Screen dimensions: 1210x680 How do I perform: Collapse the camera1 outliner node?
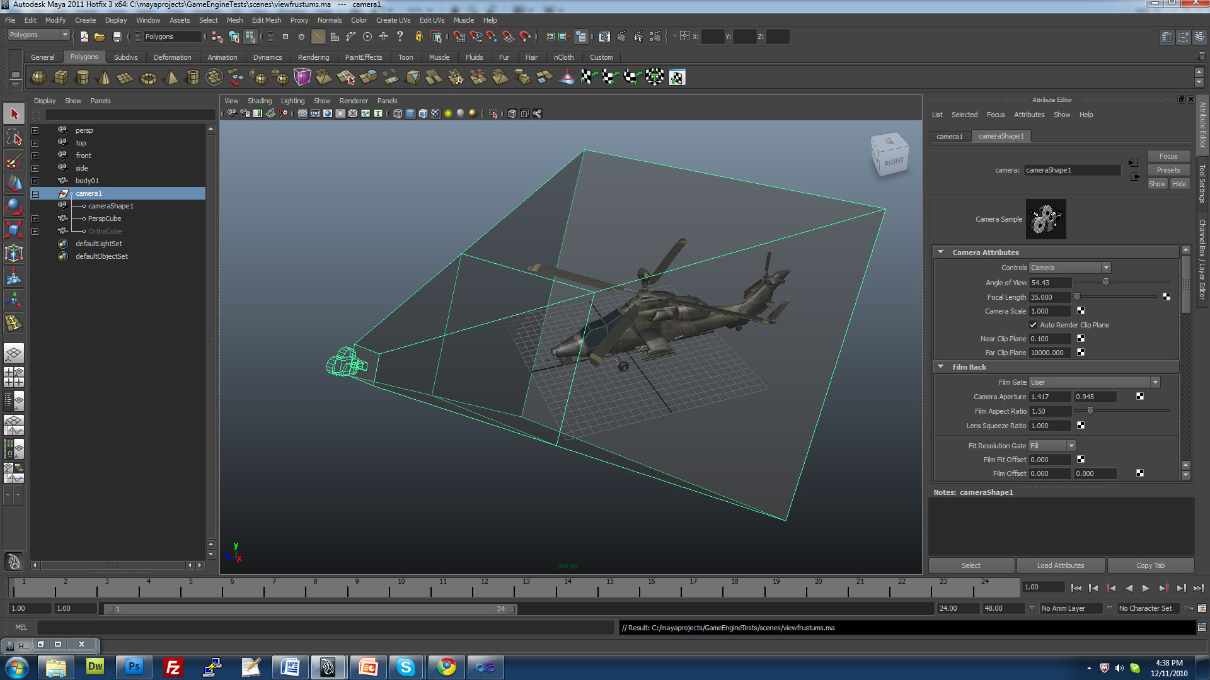coord(35,194)
